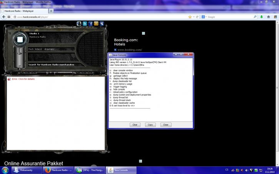This screenshot has height=174, width=279.
Task: Click the site identity icon beside the URL
Action: [x=9, y=17]
